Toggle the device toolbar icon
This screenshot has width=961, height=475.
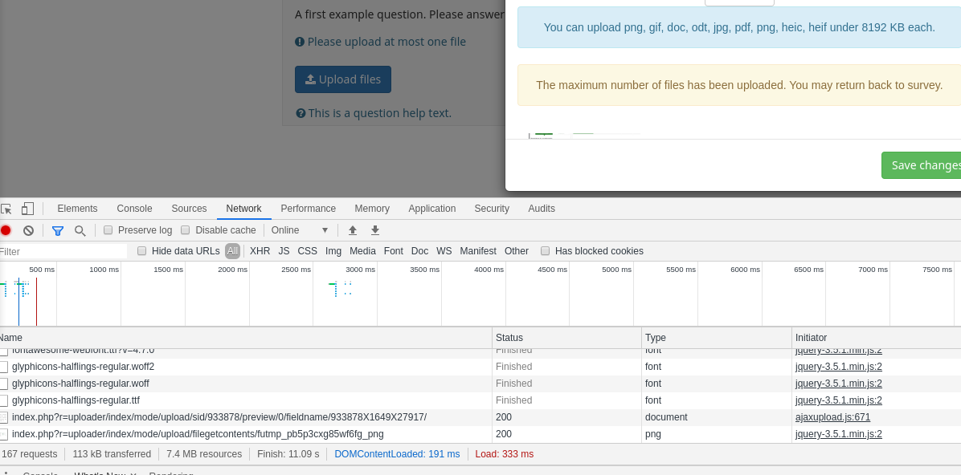(x=27, y=209)
